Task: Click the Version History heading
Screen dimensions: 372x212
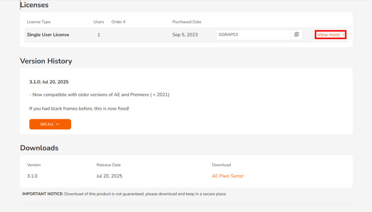Action: click(46, 61)
